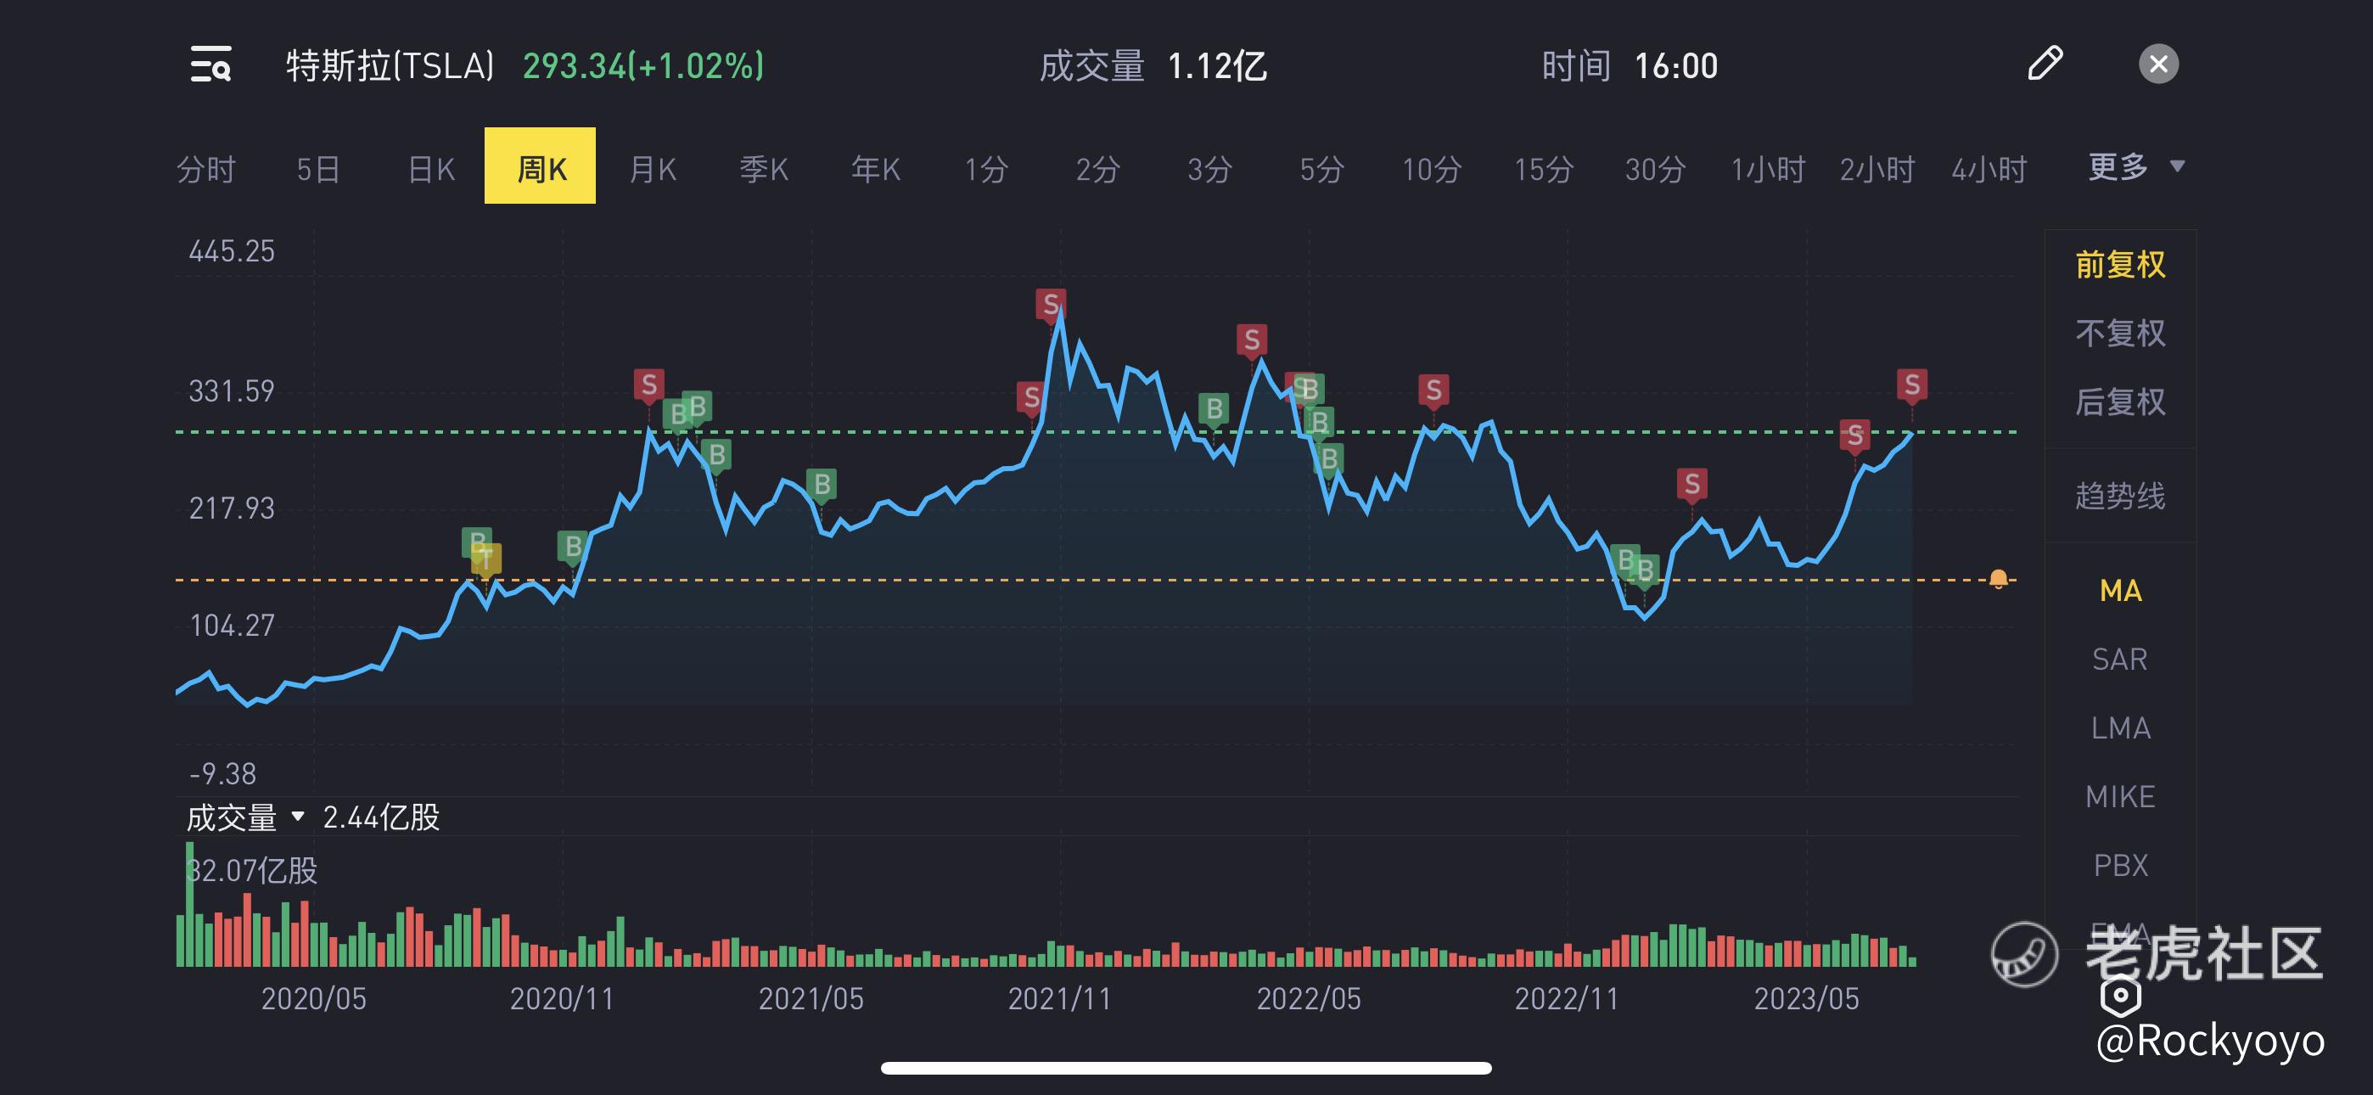Screen dimensions: 2373x1095
Task: Tap the orange price alert bell
Action: pyautogui.click(x=1998, y=579)
